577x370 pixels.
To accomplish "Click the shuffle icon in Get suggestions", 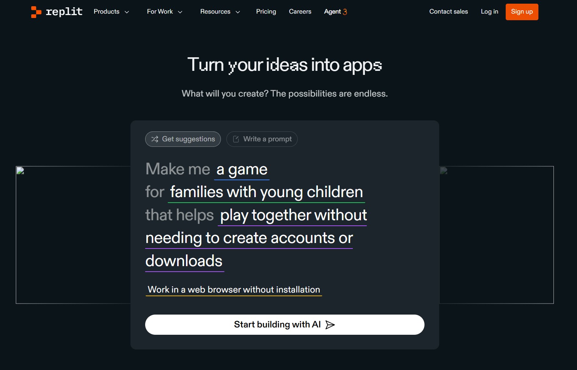I will pos(155,139).
